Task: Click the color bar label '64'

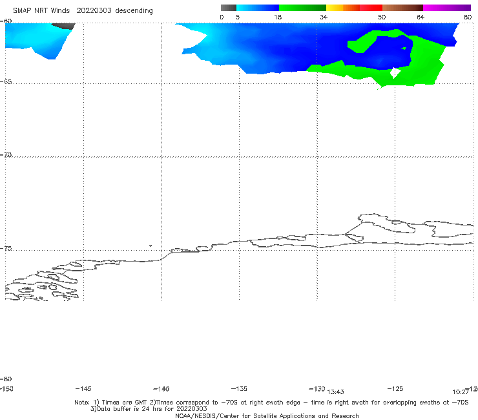Action: pos(421,17)
